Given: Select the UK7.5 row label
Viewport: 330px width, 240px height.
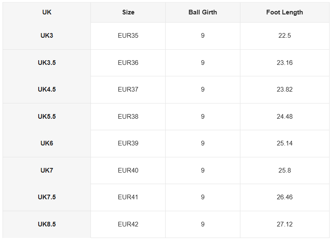Looking at the screenshot, I should tap(47, 197).
